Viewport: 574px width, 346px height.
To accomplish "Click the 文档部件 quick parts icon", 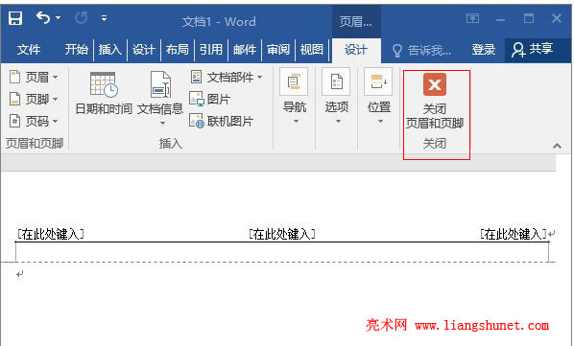I will point(196,77).
